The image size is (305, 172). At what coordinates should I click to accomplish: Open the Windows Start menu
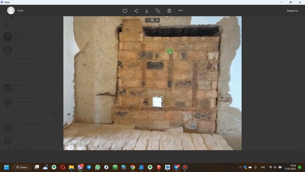6,167
